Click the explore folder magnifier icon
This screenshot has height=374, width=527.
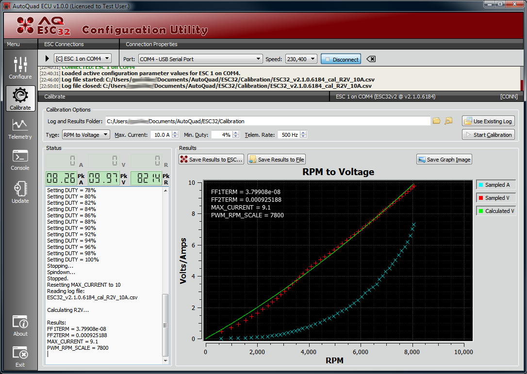click(448, 121)
